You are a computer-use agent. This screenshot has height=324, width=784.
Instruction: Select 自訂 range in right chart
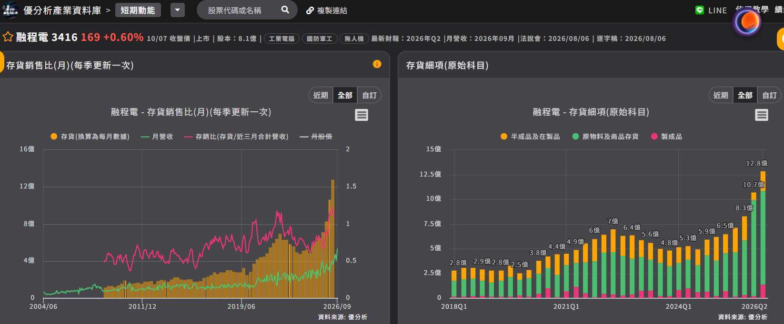tap(769, 95)
